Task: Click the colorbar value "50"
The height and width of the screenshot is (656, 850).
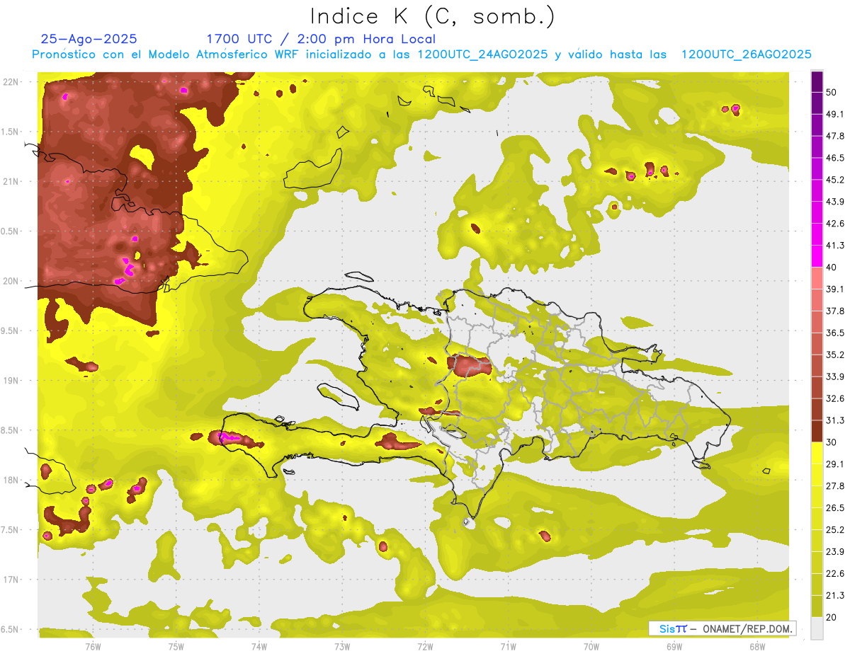Action: [x=832, y=92]
